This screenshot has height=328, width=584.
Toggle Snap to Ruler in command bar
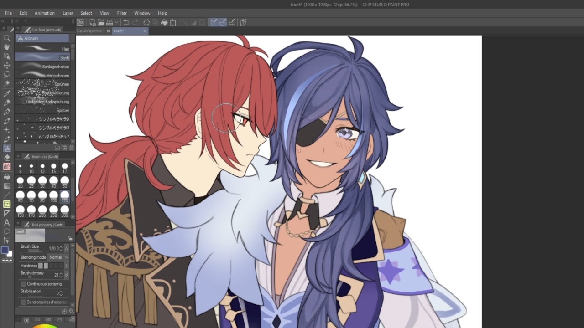pos(214,22)
